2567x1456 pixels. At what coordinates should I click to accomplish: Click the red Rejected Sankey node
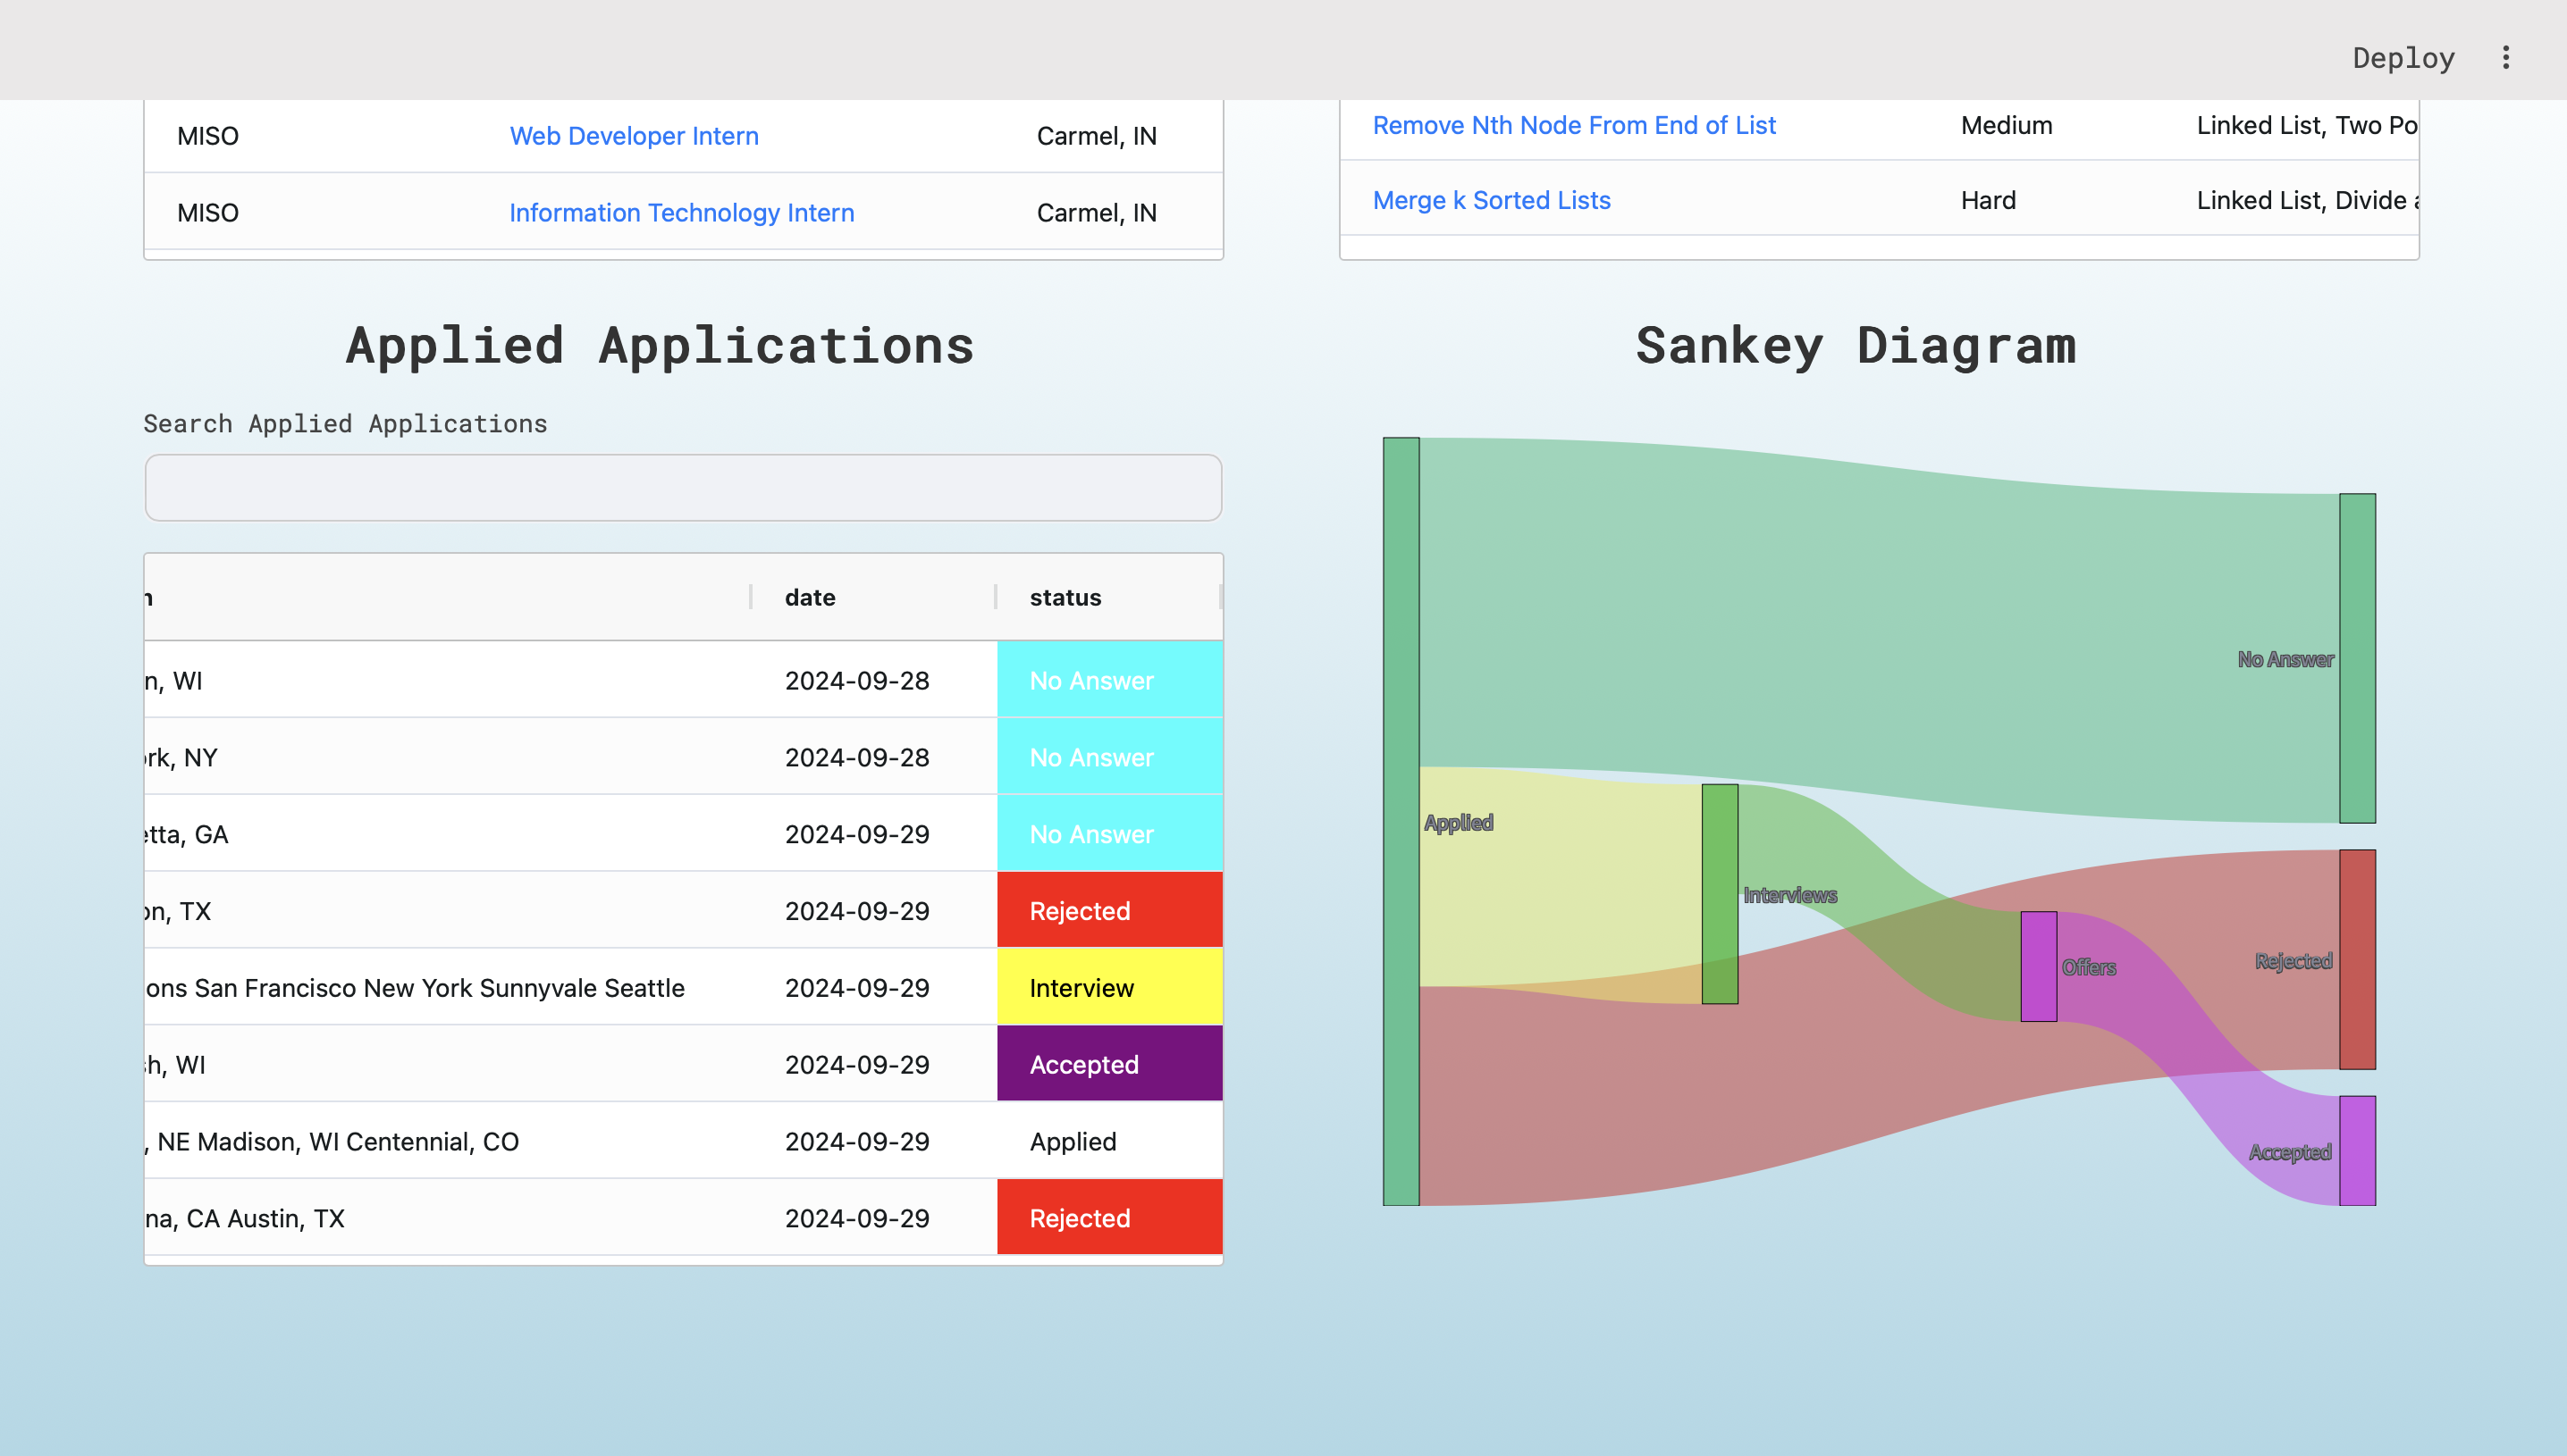pos(2357,959)
